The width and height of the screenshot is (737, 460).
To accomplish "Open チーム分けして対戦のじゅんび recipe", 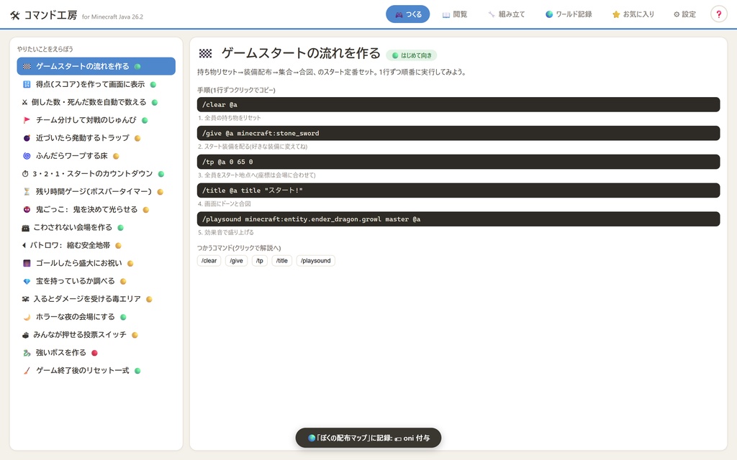I will point(96,120).
